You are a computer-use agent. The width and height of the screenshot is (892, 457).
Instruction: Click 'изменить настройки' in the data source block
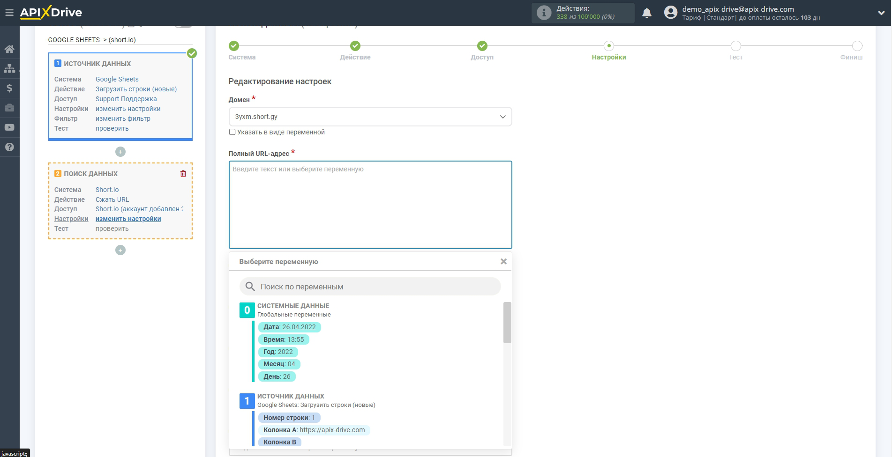point(128,109)
